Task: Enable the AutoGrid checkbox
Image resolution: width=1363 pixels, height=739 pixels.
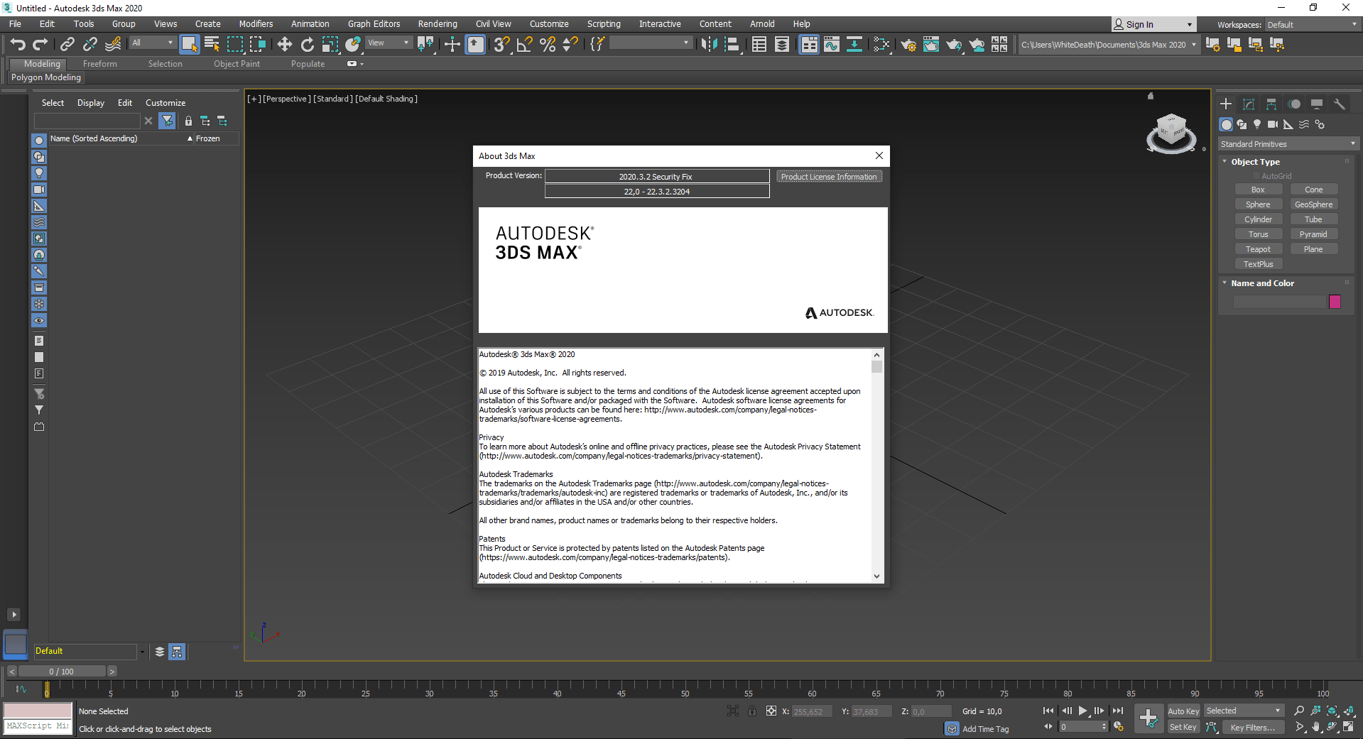Action: [1256, 176]
